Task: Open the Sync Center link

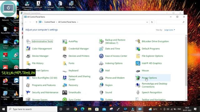Action: [x=75, y=100]
